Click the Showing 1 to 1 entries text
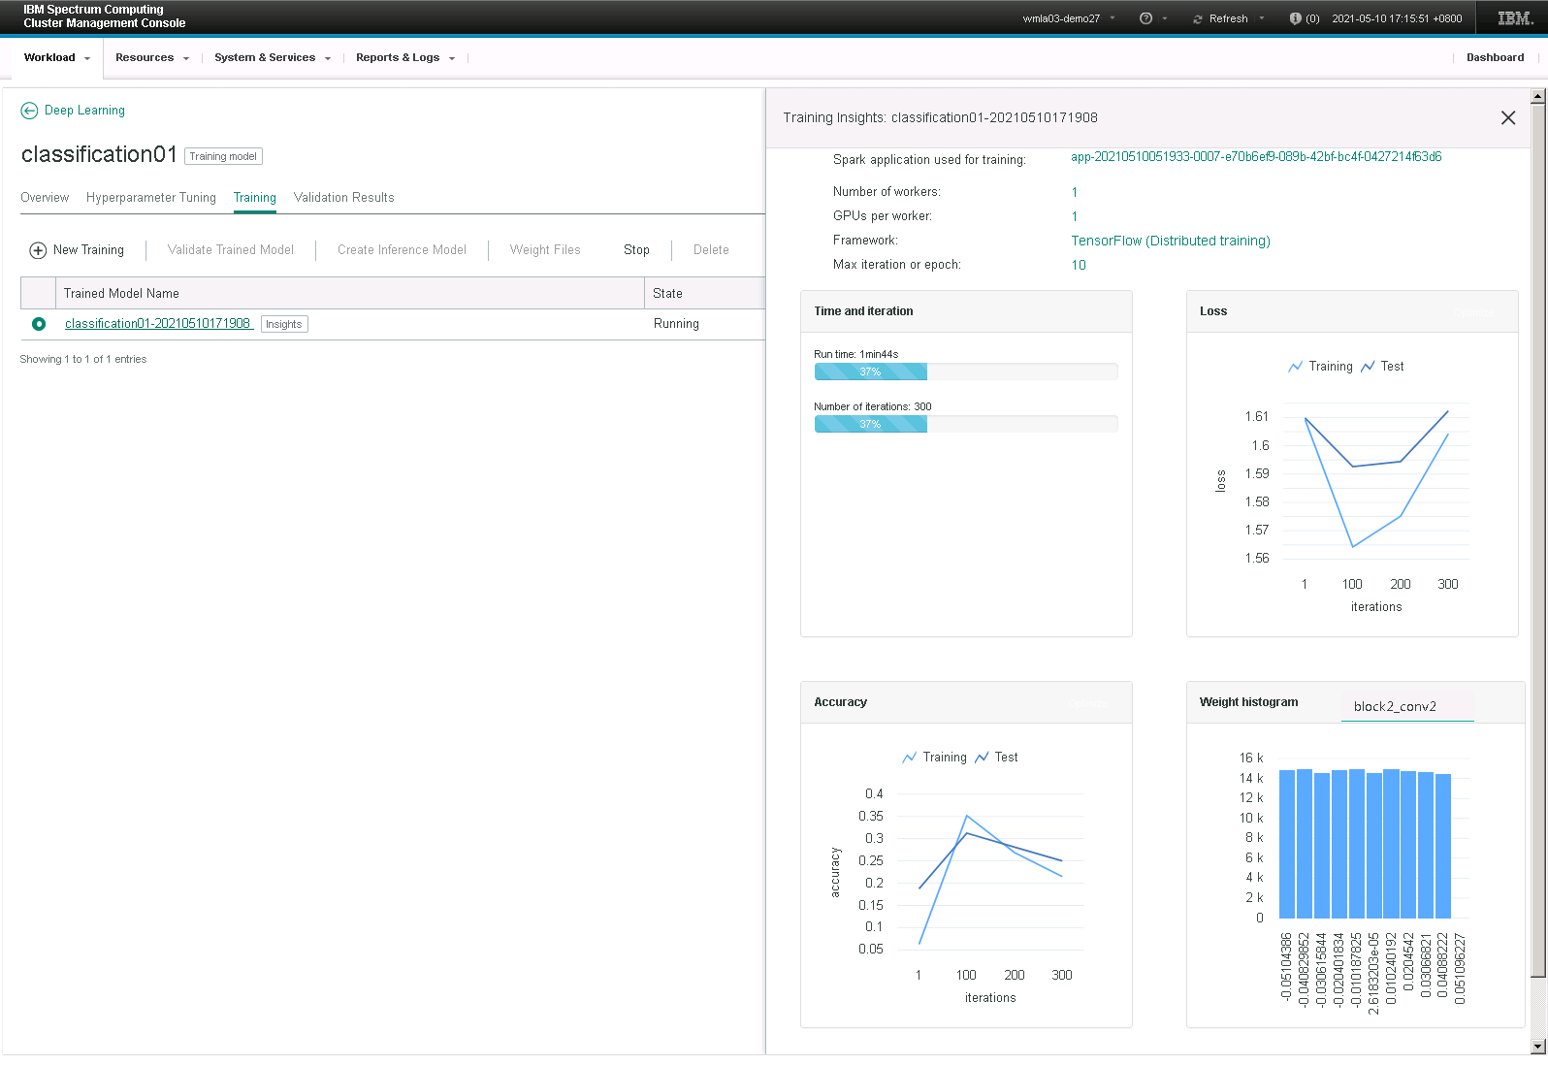Screen dimensions: 1548x1065 click(x=83, y=360)
